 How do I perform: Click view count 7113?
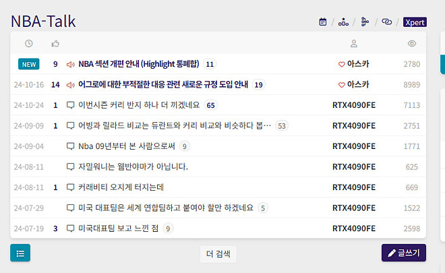point(412,105)
